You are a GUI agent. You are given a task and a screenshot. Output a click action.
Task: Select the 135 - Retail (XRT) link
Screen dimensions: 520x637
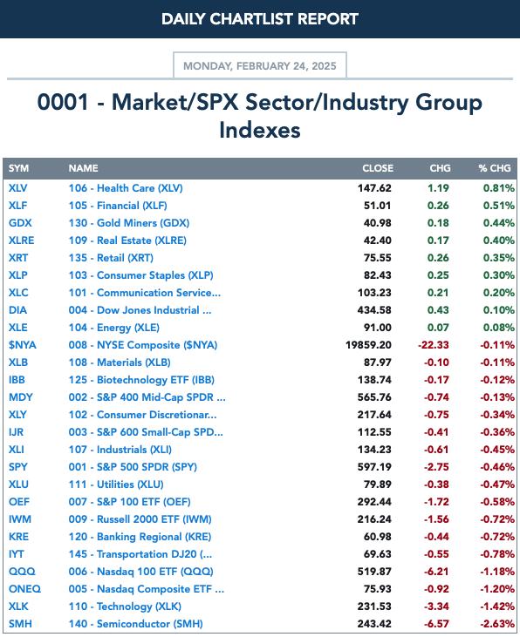[111, 258]
